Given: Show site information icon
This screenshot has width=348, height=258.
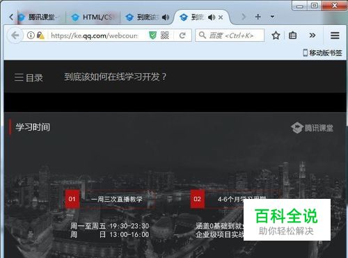Looking at the screenshot, I should 31,35.
